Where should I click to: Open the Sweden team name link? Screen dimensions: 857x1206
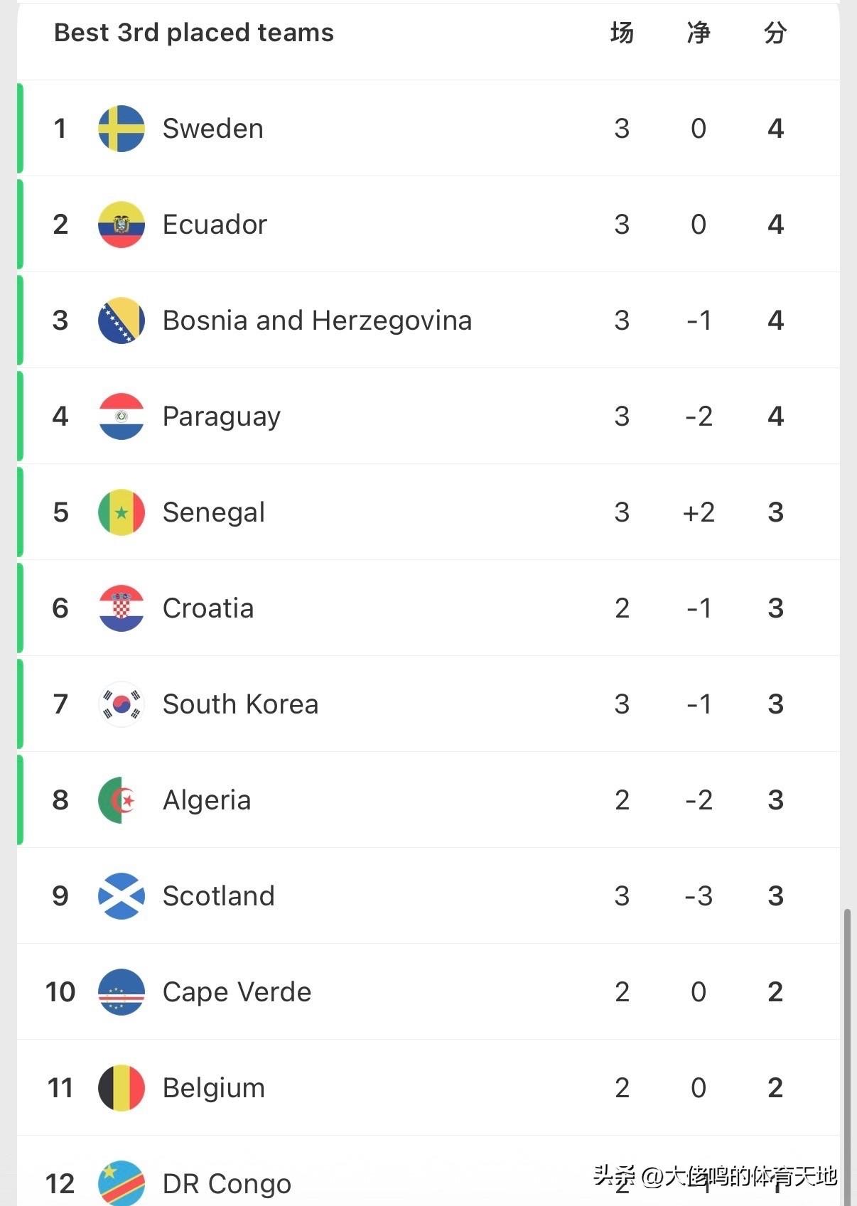click(213, 129)
